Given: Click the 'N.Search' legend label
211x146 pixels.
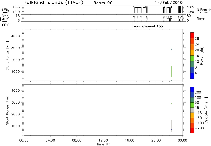Looking at the screenshot, I should (x=204, y=10).
